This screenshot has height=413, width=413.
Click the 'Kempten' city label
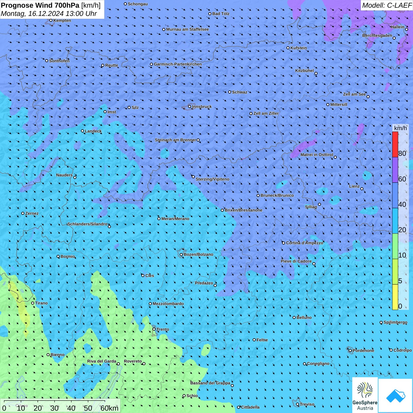[62, 20]
